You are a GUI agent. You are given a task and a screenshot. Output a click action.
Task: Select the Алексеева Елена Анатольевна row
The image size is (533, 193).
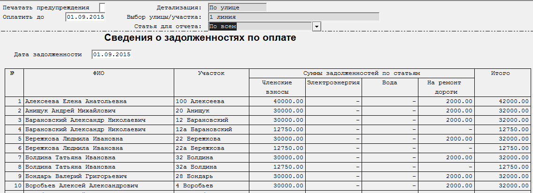pyautogui.click(x=99, y=101)
